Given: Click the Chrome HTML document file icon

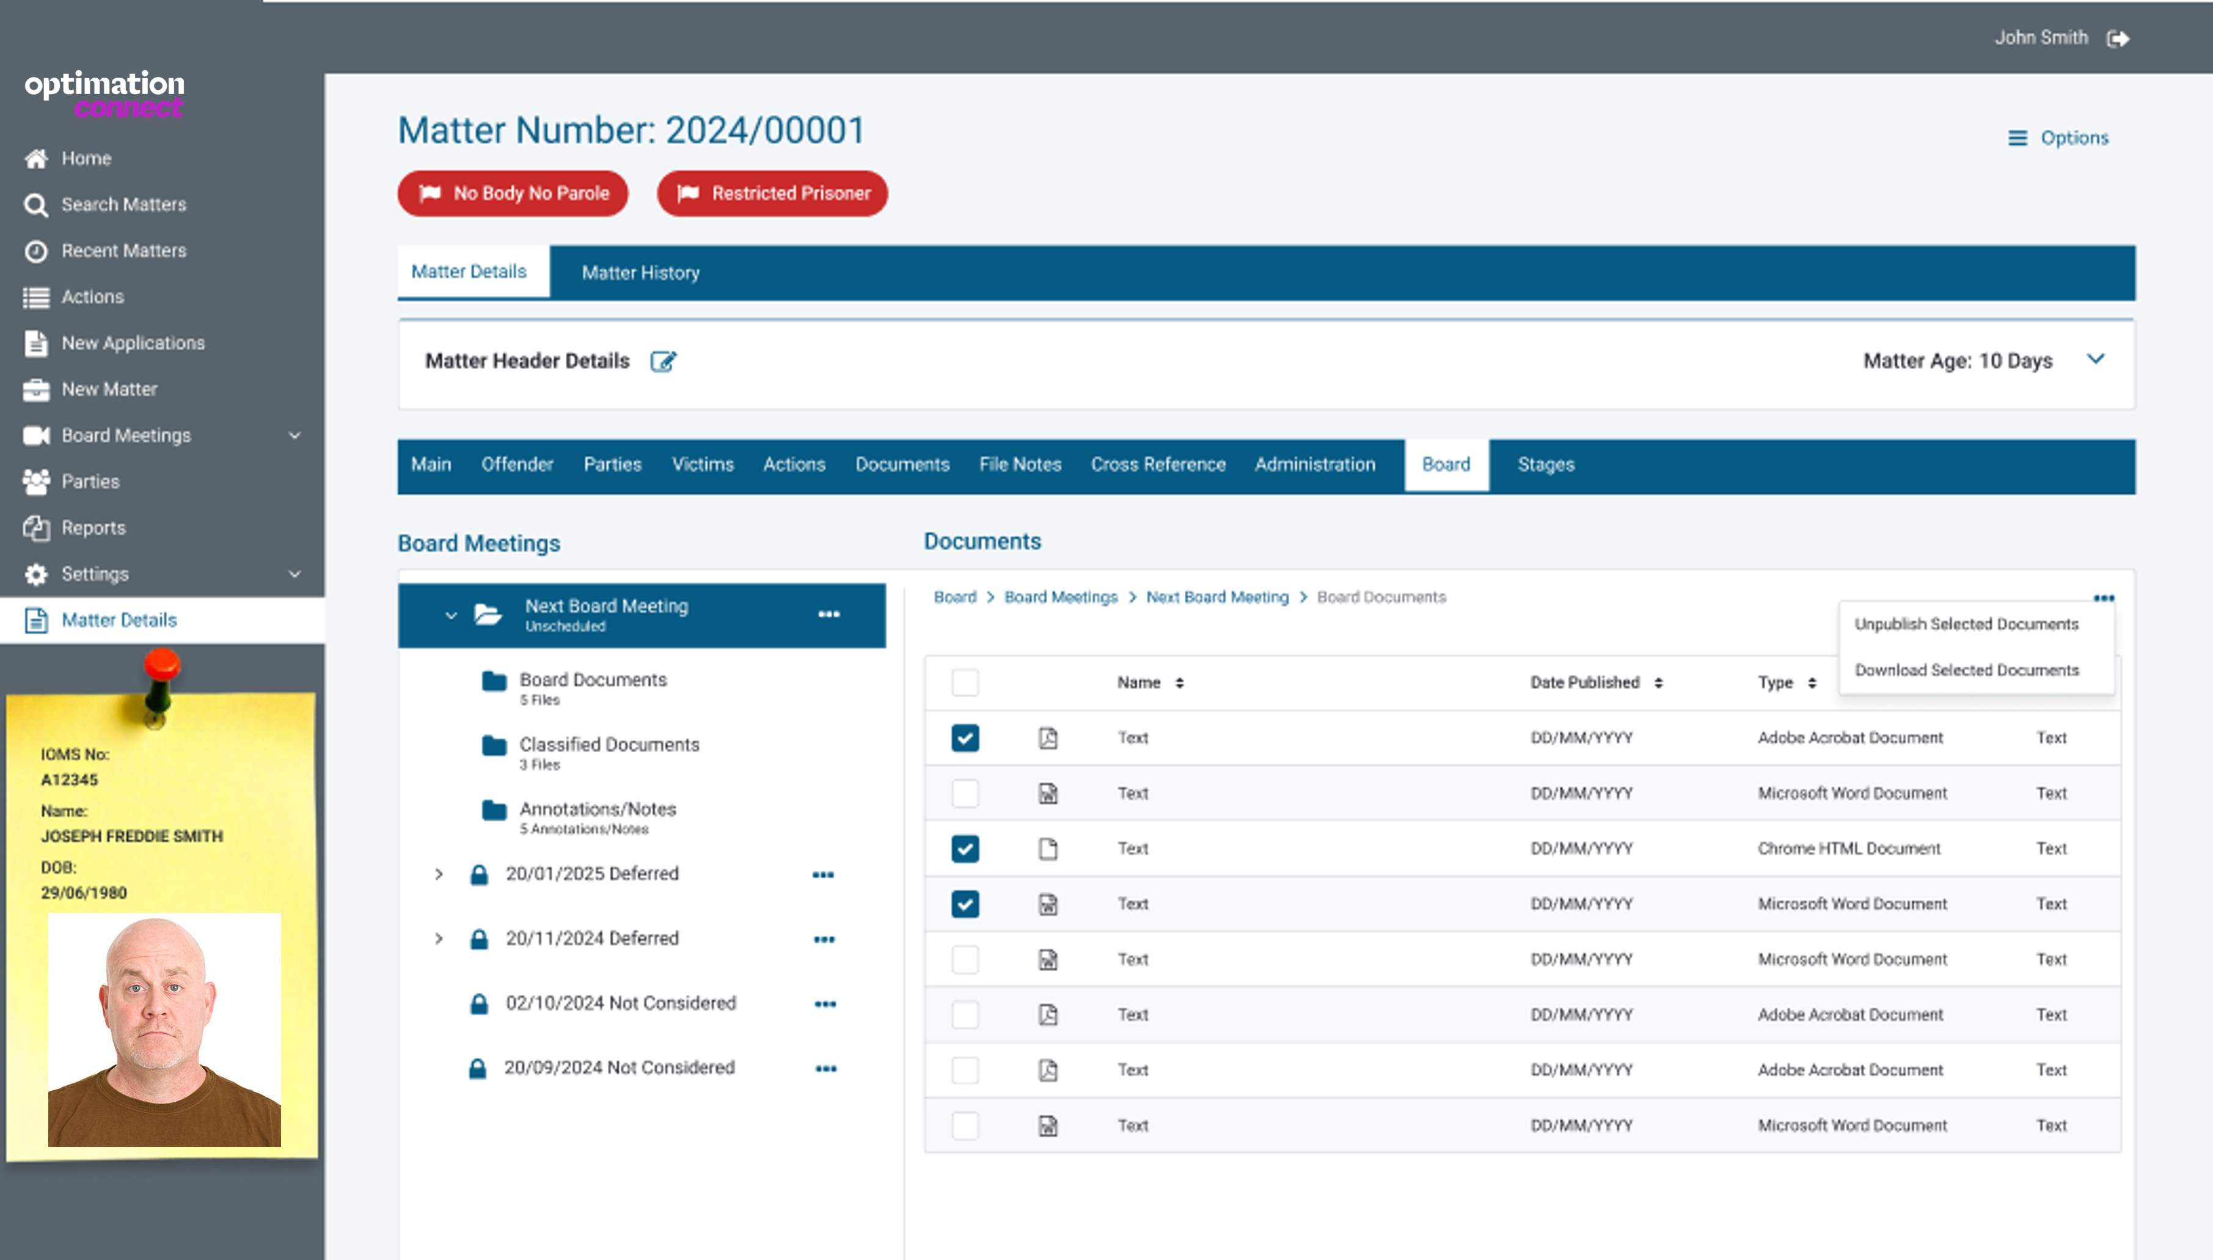Looking at the screenshot, I should point(1048,849).
